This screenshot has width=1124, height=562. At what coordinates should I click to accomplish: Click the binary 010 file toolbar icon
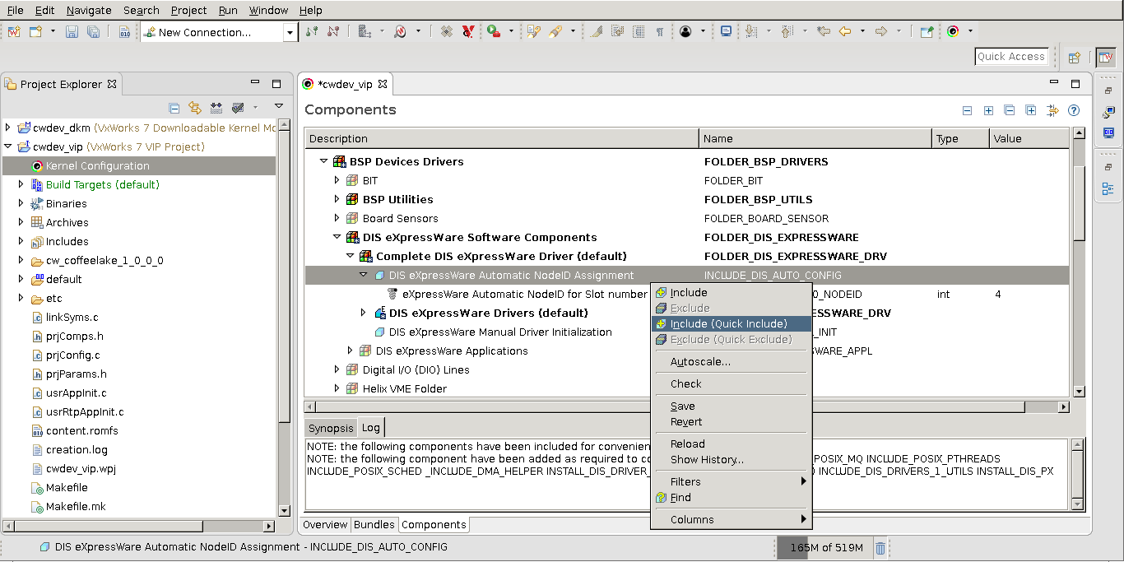point(124,32)
